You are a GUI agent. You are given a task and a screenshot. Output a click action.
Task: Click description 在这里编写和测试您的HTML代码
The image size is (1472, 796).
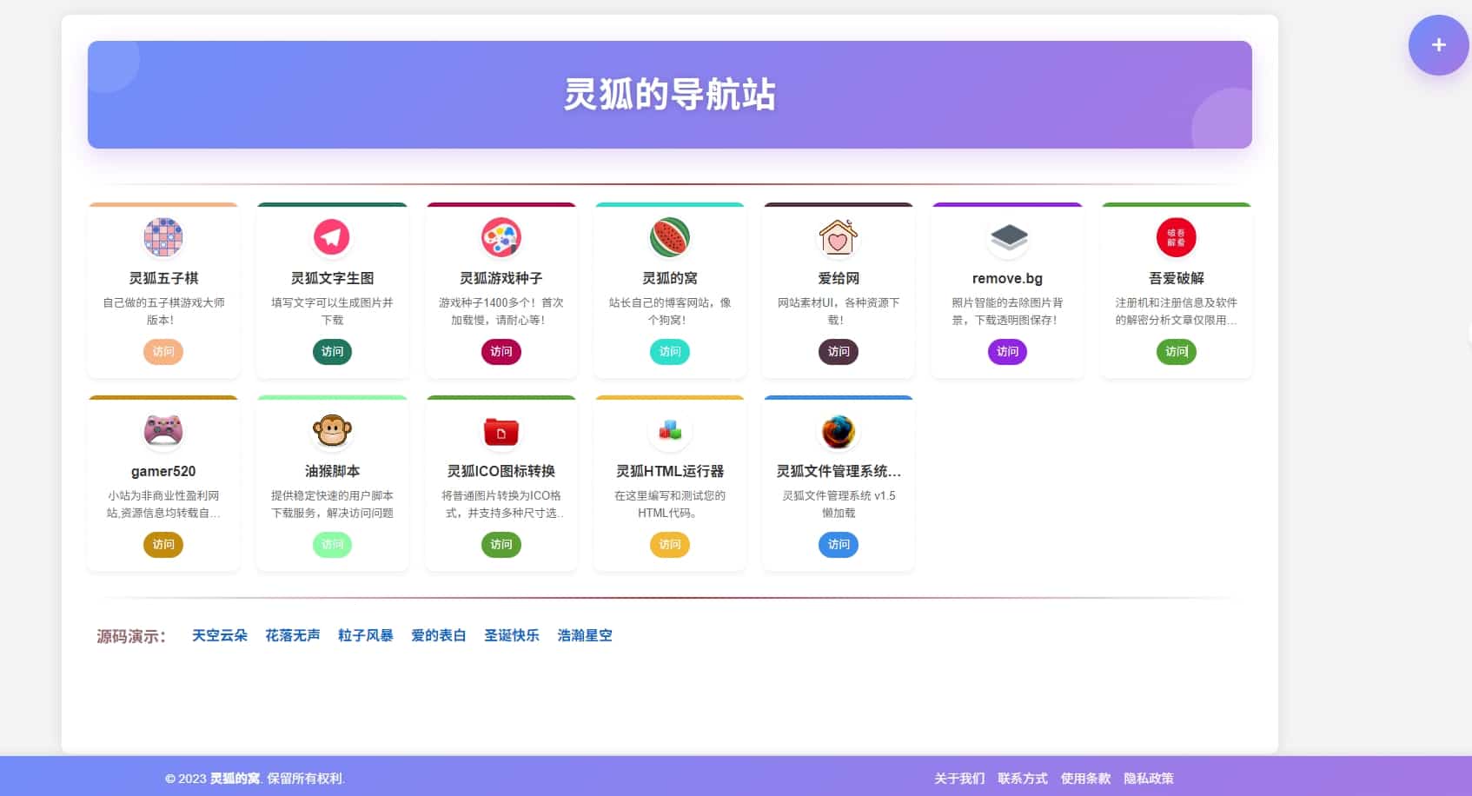(670, 504)
